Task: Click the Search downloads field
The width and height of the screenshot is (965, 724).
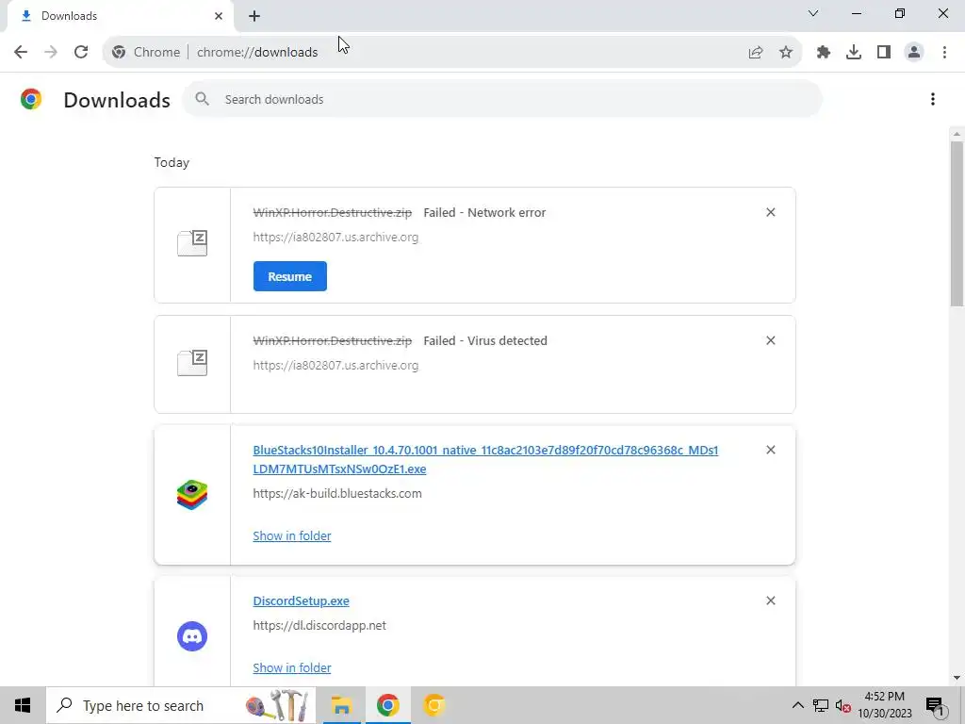Action: pos(502,99)
